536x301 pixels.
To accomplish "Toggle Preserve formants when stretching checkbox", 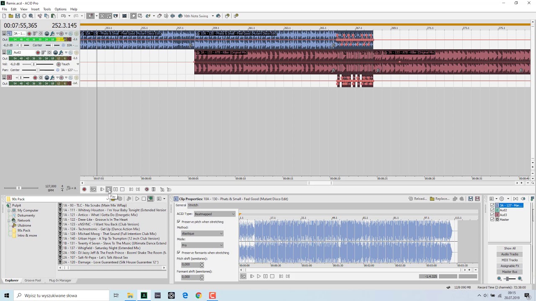I will pos(179,253).
